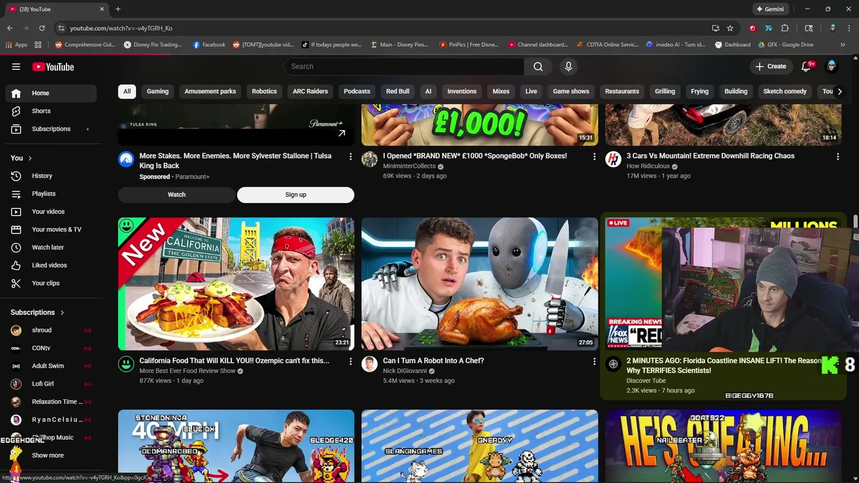Show hidden bookmarks with double chevron

(843, 45)
